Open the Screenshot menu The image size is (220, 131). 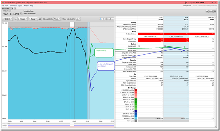click(x=13, y=6)
